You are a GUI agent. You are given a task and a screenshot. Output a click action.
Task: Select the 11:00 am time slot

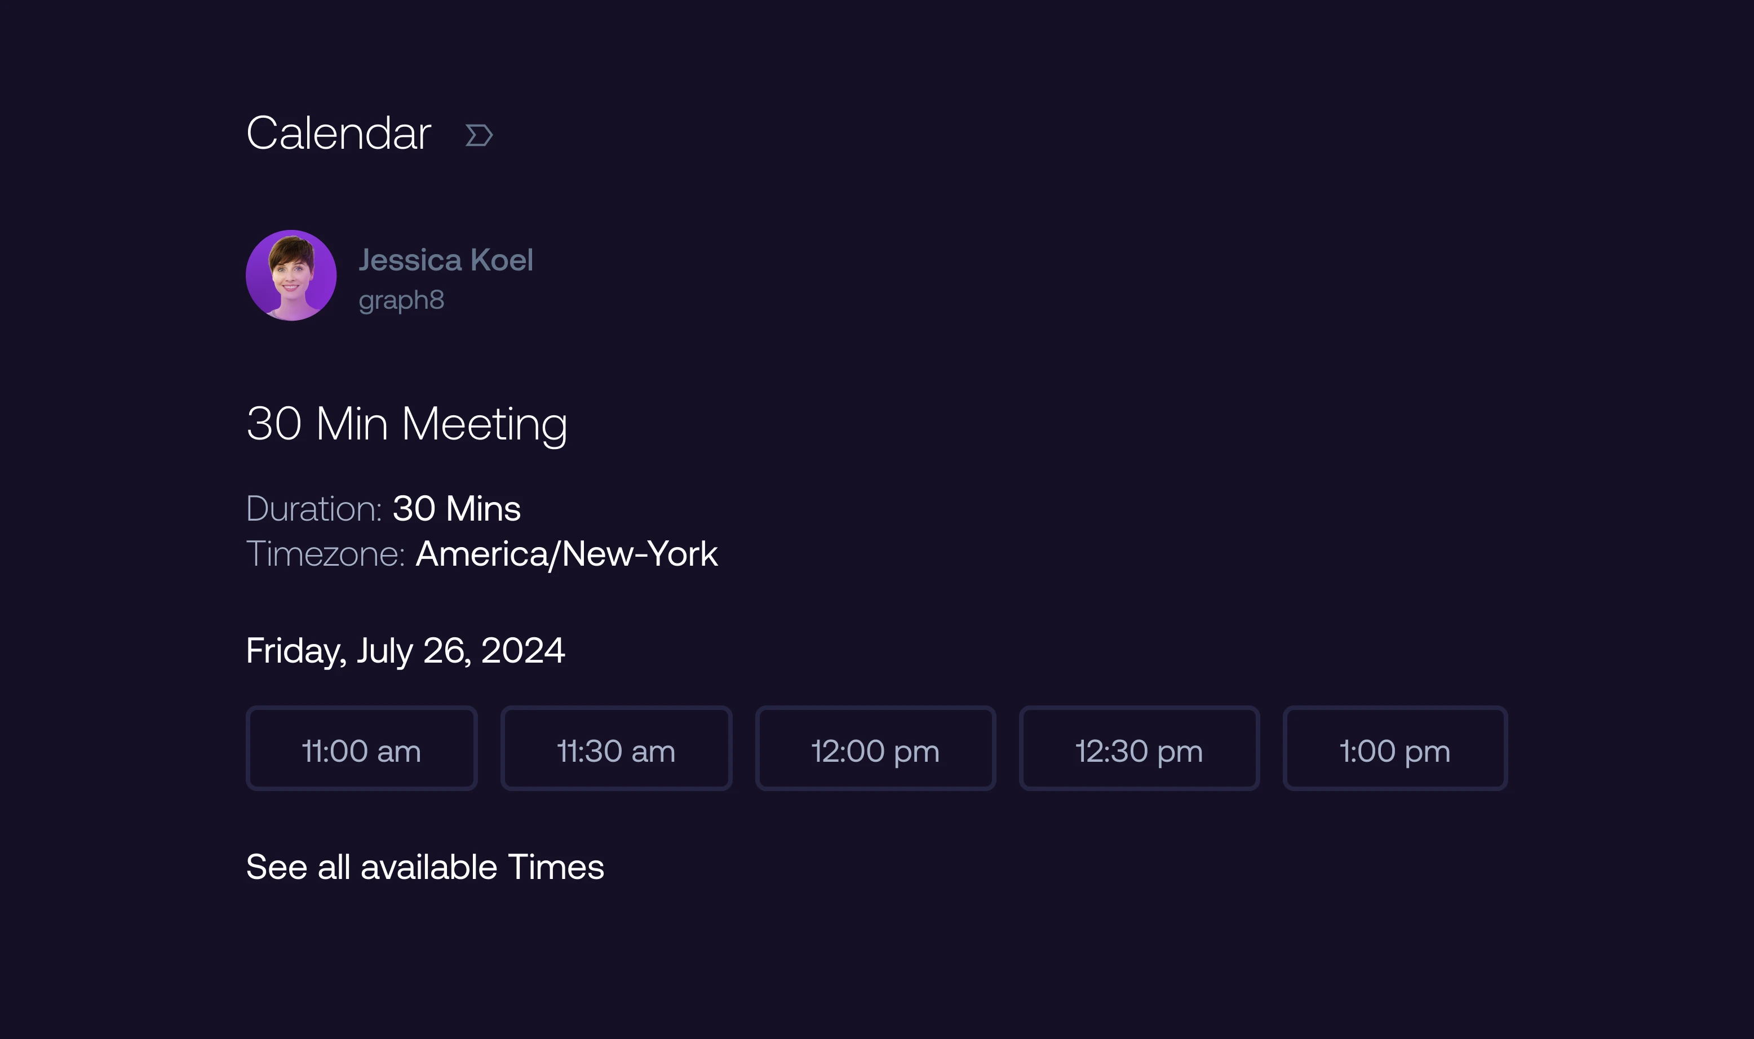[361, 748]
